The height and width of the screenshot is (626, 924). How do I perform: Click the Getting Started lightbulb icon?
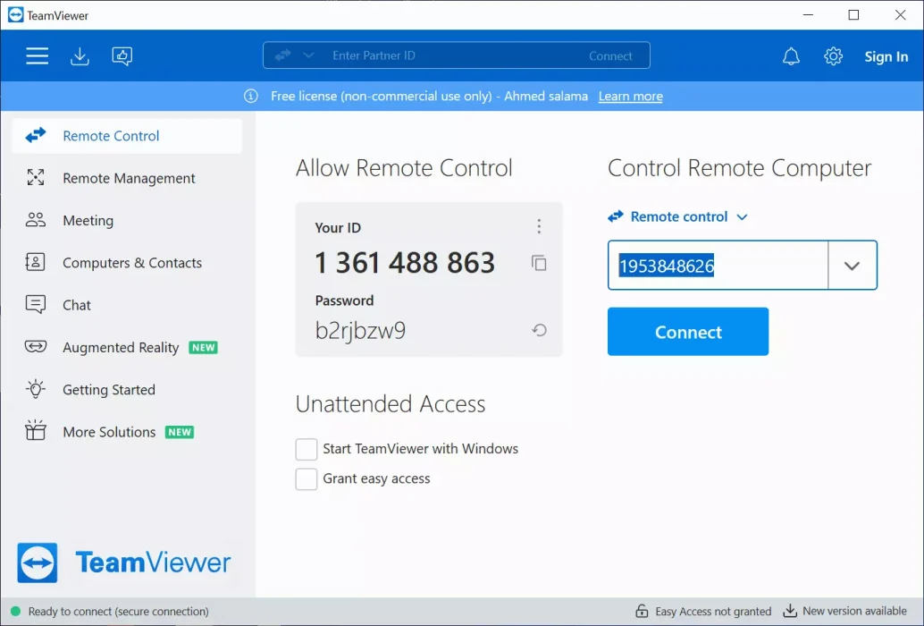pos(36,389)
